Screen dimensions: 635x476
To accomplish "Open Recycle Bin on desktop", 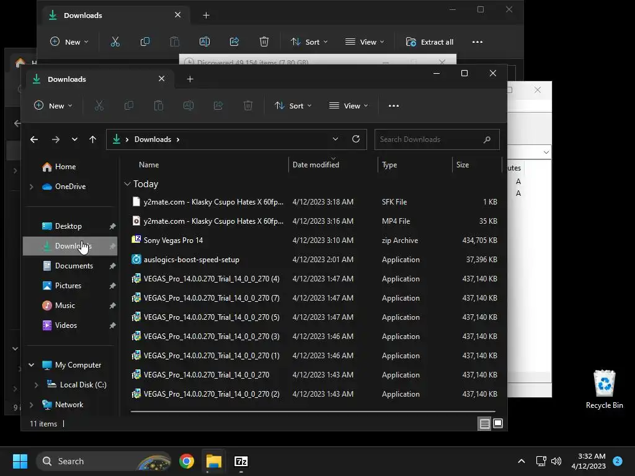I will pos(604,389).
